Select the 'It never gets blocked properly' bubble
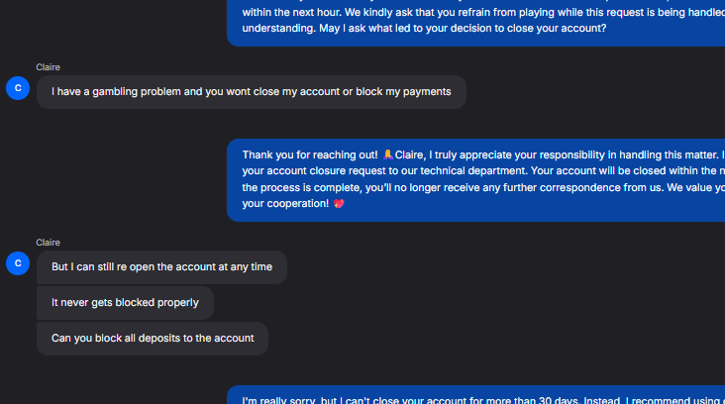Screen dimensions: 725x404 [x=126, y=303]
